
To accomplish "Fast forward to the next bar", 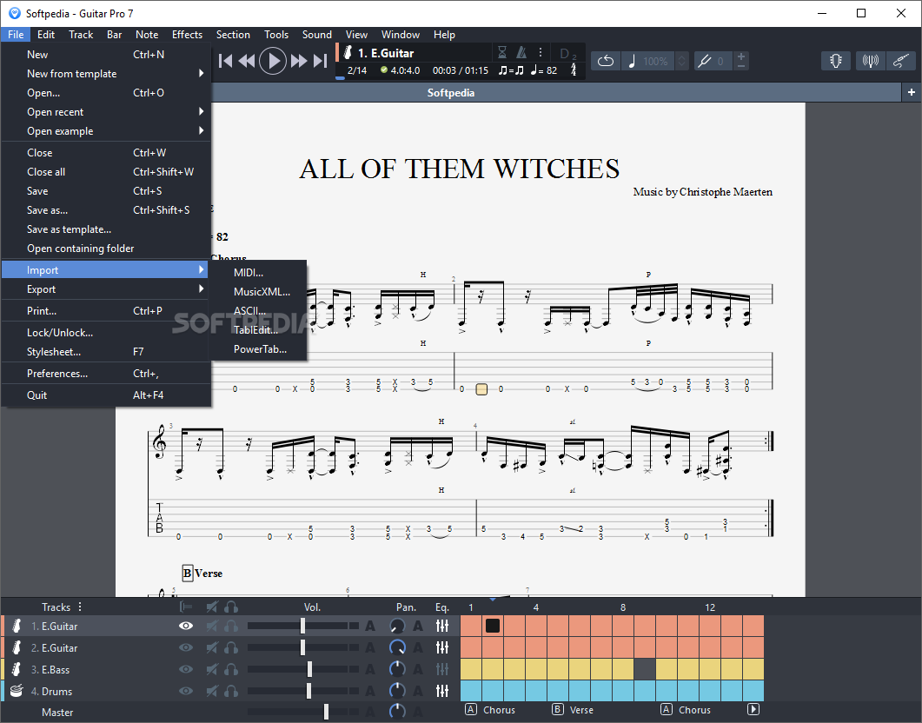I will [x=299, y=61].
